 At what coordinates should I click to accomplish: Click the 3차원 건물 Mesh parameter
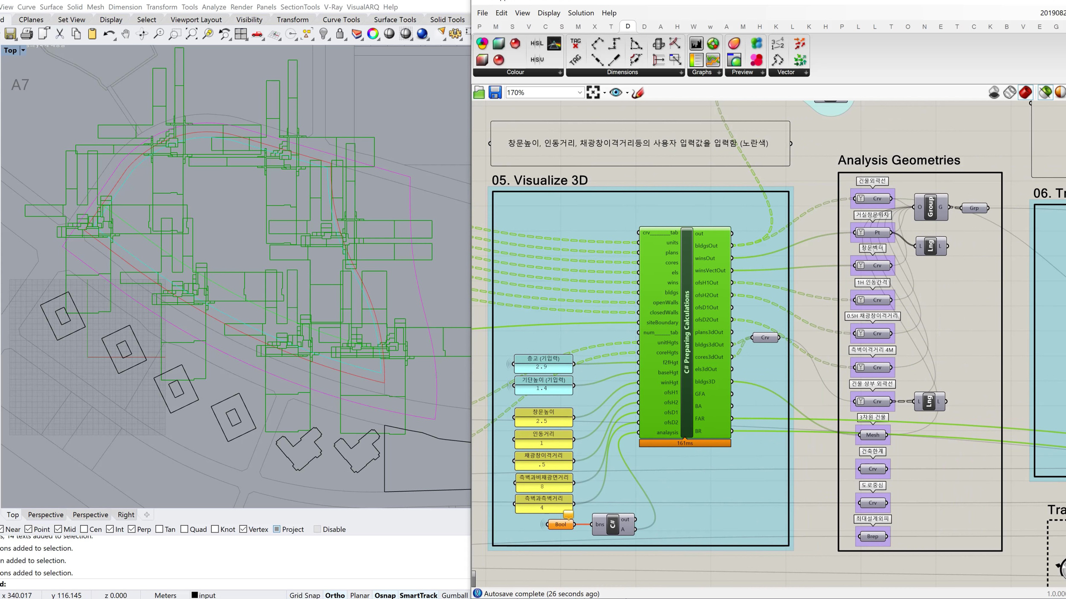click(x=872, y=435)
